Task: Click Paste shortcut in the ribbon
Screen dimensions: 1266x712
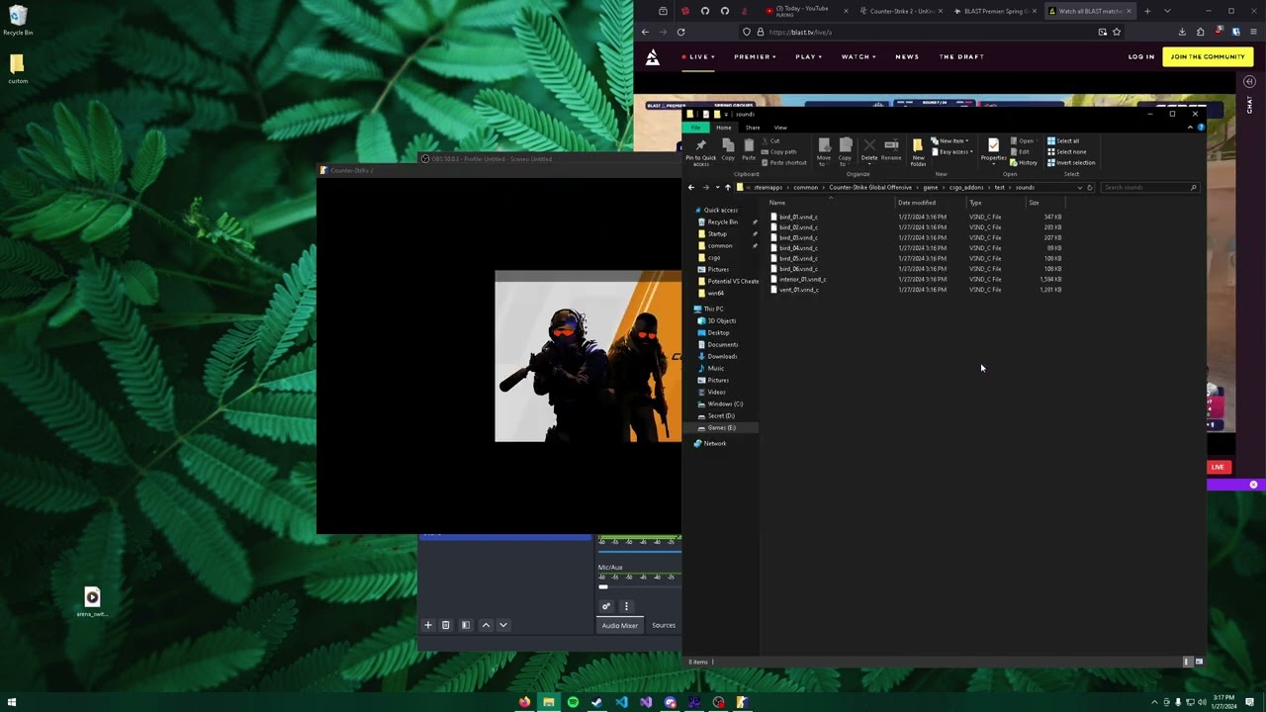Action: click(x=784, y=162)
